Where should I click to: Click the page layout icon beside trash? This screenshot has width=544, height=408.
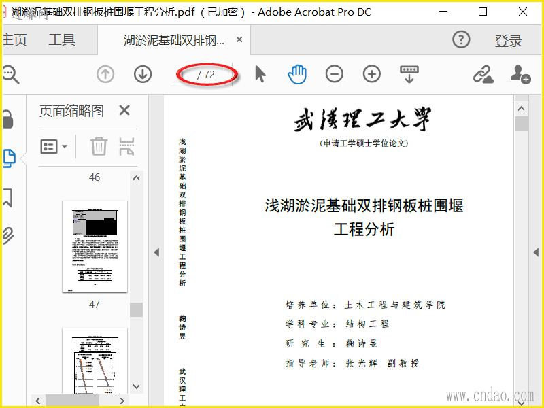[126, 146]
